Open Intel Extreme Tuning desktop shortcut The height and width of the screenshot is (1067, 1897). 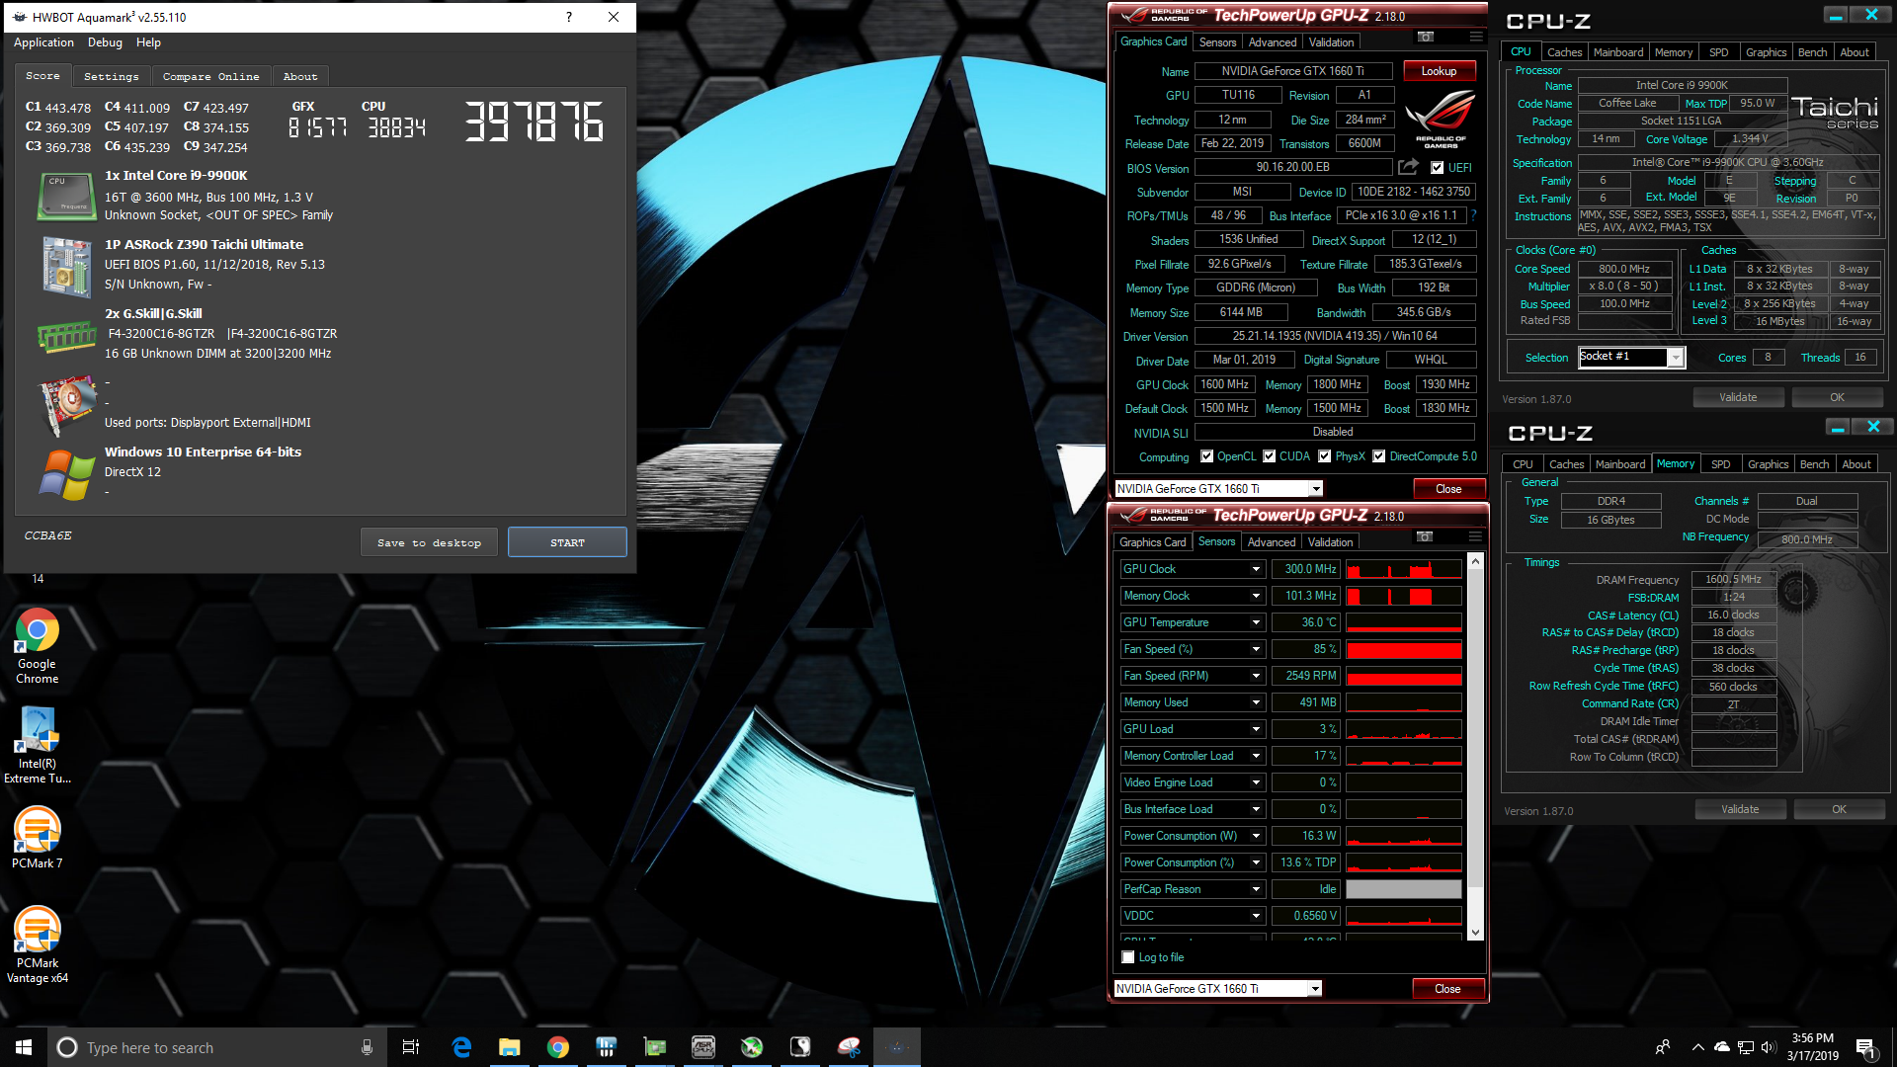click(37, 745)
